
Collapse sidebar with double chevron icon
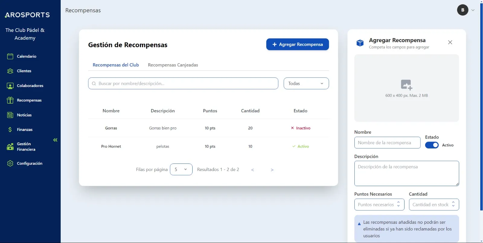(55, 140)
